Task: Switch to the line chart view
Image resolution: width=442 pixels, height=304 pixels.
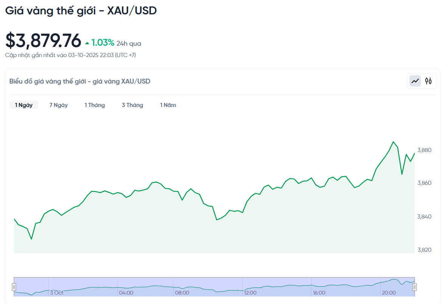Action: click(x=415, y=81)
